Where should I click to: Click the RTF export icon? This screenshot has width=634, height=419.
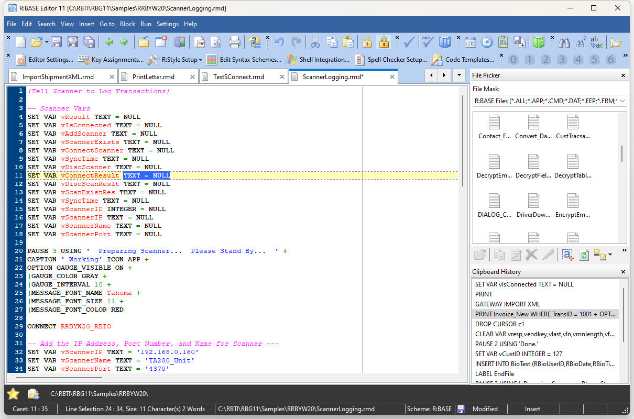[200, 42]
